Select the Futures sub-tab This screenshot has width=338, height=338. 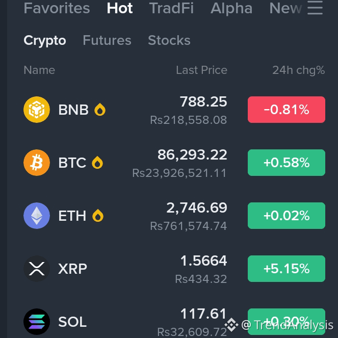pyautogui.click(x=107, y=40)
